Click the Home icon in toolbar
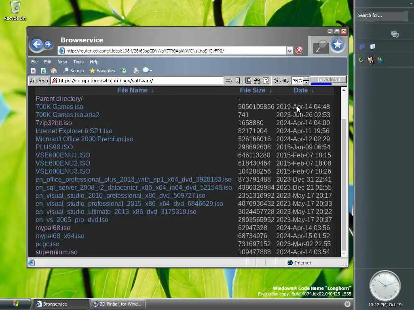This screenshot has height=310, width=414. pyautogui.click(x=54, y=71)
